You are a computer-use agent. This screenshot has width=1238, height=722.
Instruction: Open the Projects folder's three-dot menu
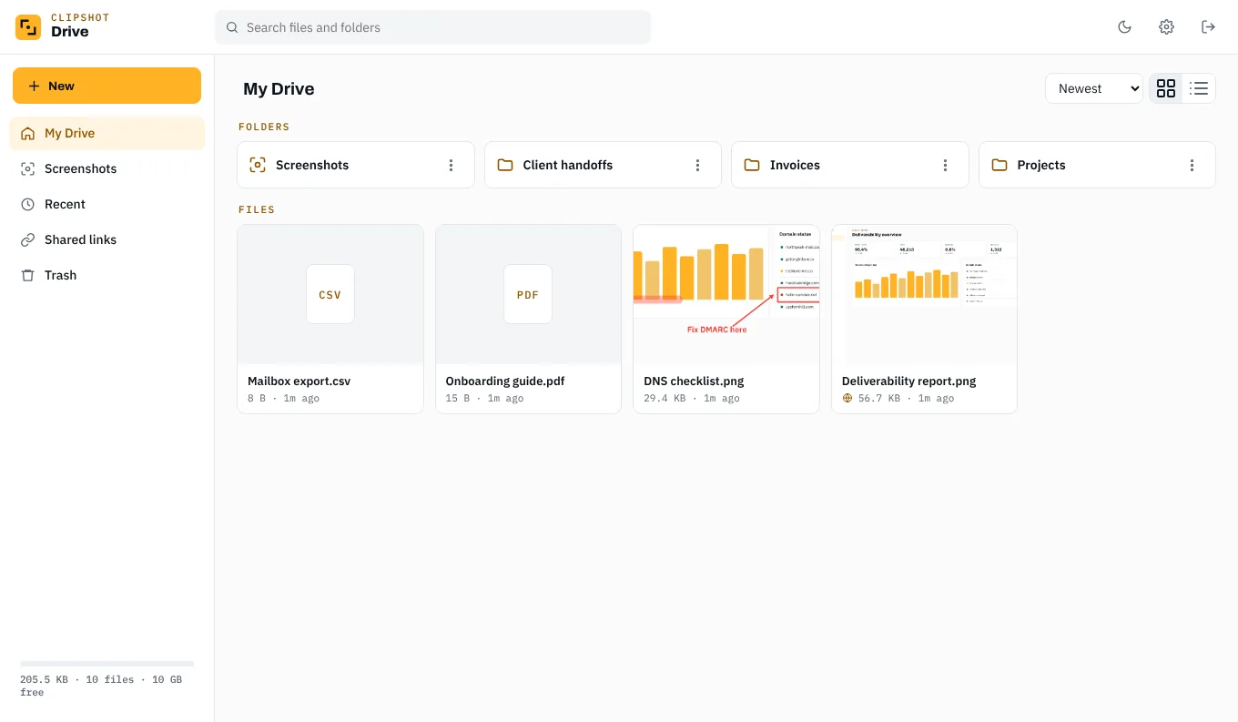[x=1192, y=165]
